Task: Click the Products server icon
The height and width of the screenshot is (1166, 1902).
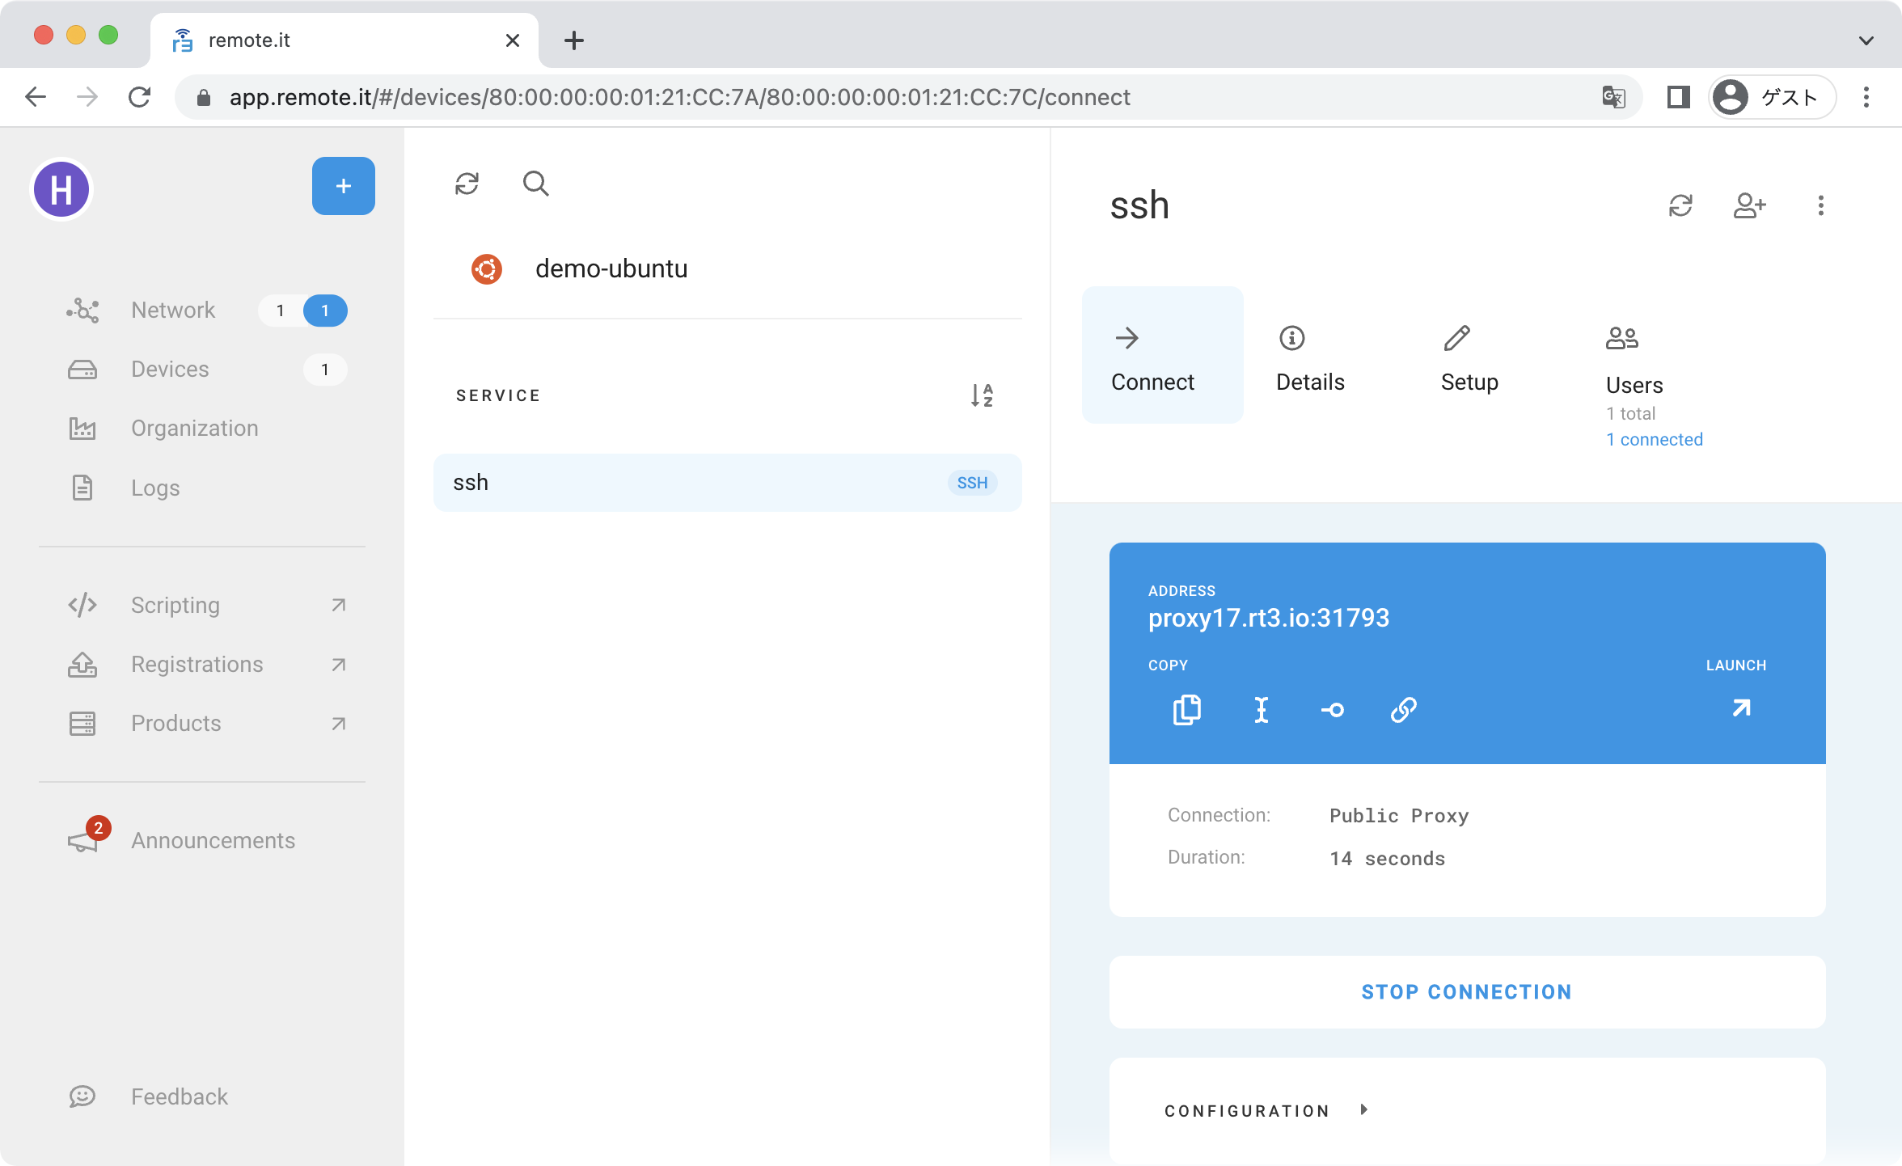Action: click(x=82, y=723)
